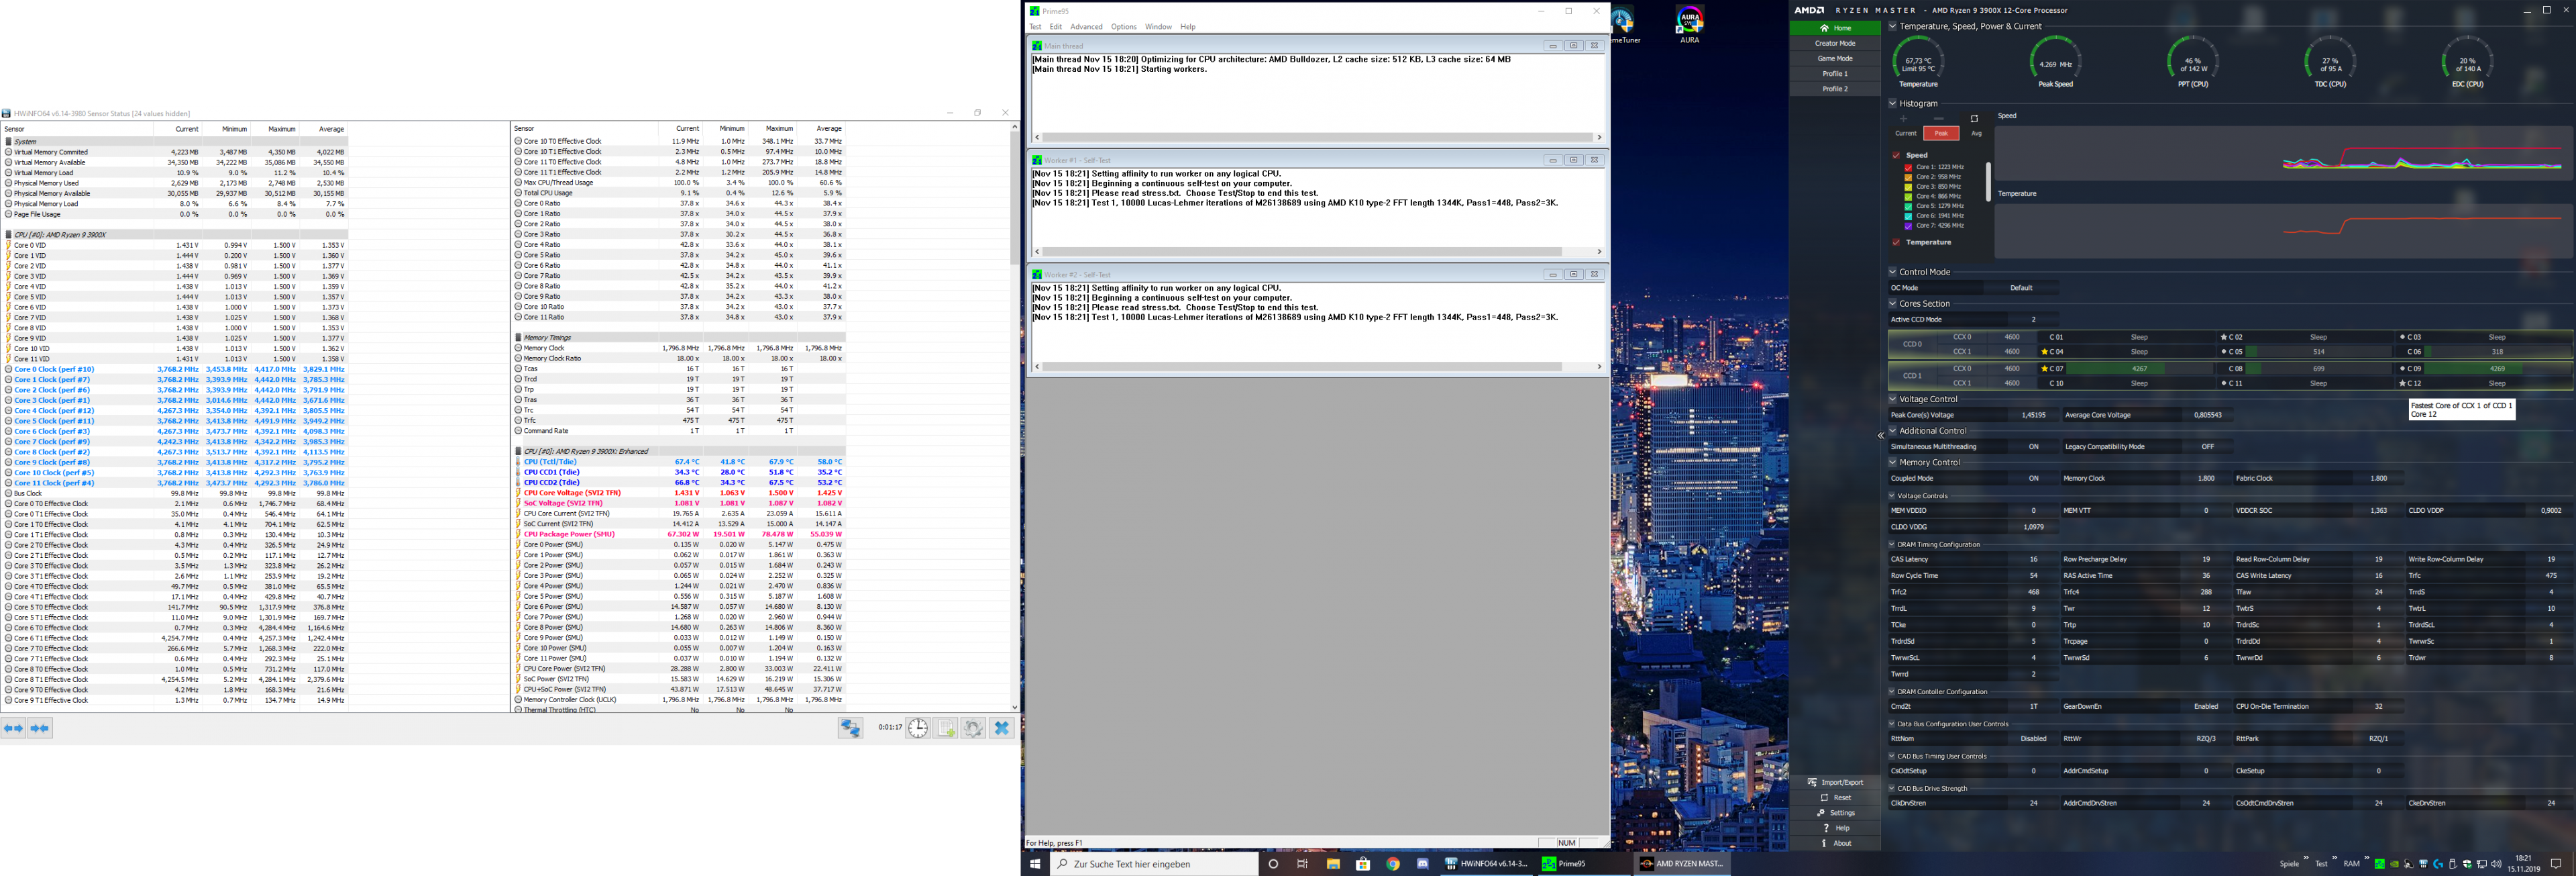Screen dimensions: 2576x876
Task: Start logging via HWiNFO log-file icon
Action: pyautogui.click(x=945, y=728)
